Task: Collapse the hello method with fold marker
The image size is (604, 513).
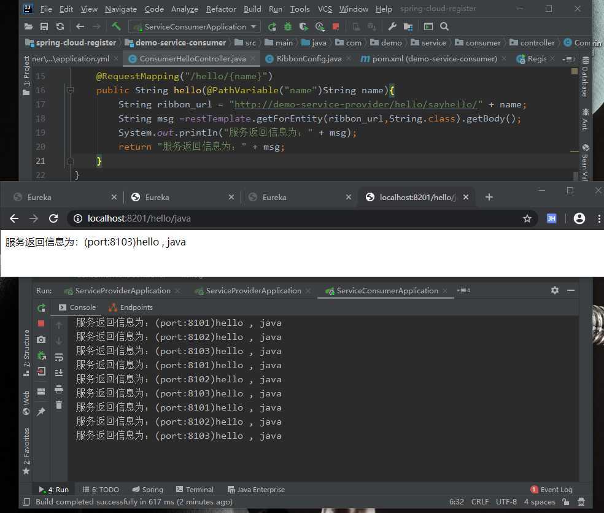Action: [70, 90]
